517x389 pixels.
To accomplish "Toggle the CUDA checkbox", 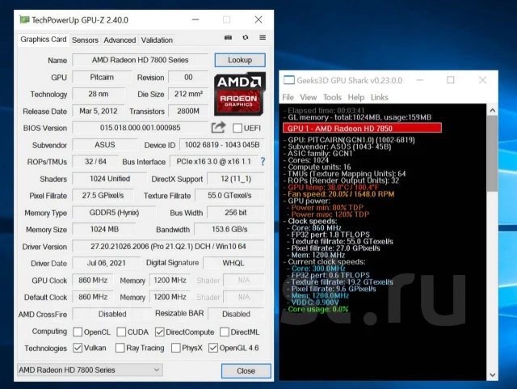I will (x=121, y=332).
